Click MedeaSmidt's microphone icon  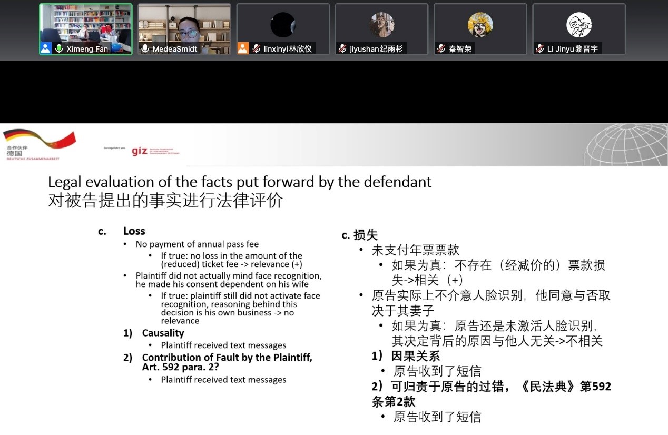(x=145, y=48)
